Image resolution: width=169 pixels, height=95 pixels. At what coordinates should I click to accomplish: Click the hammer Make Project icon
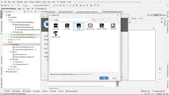tap(19, 5)
